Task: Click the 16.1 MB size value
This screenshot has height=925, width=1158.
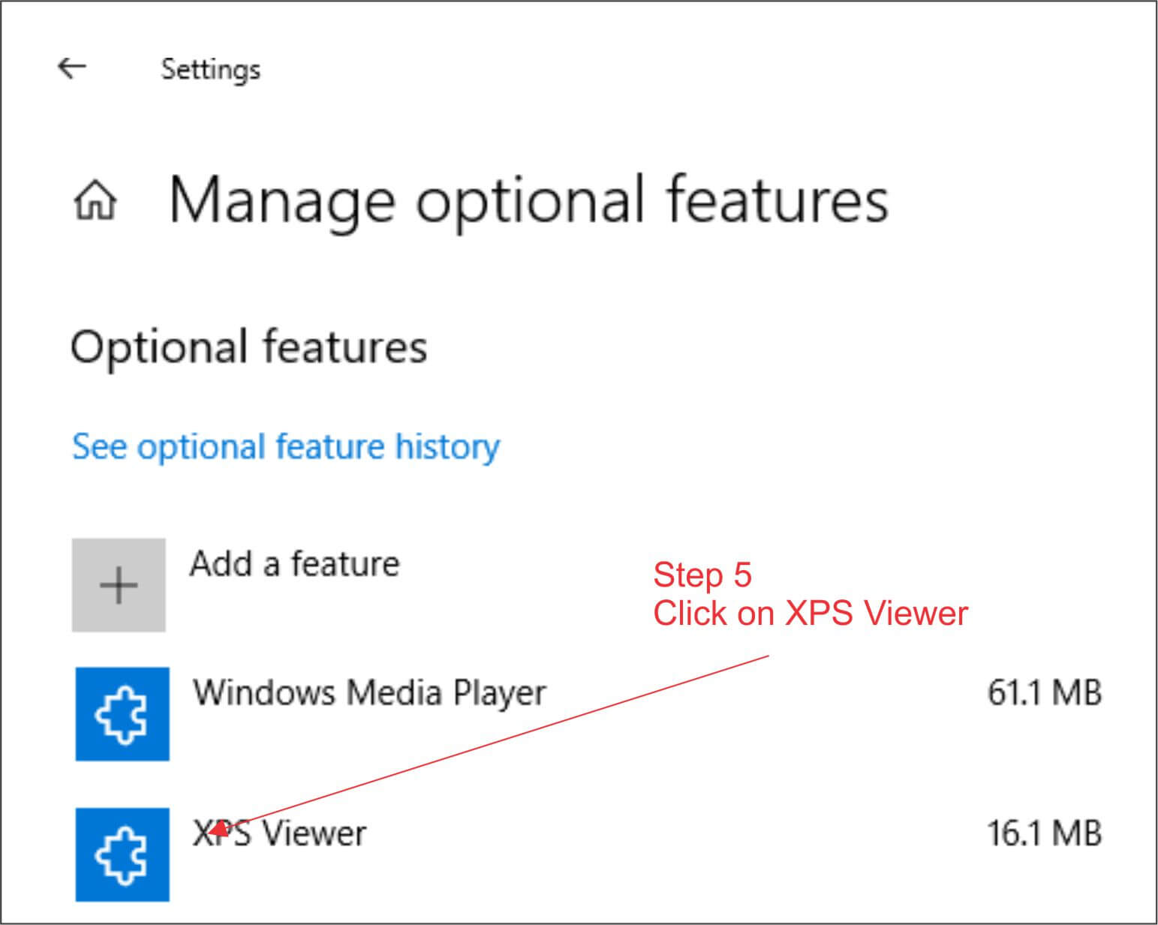Action: click(x=1044, y=833)
